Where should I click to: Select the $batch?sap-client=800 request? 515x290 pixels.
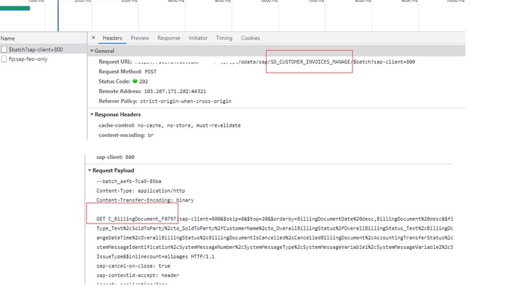point(36,50)
